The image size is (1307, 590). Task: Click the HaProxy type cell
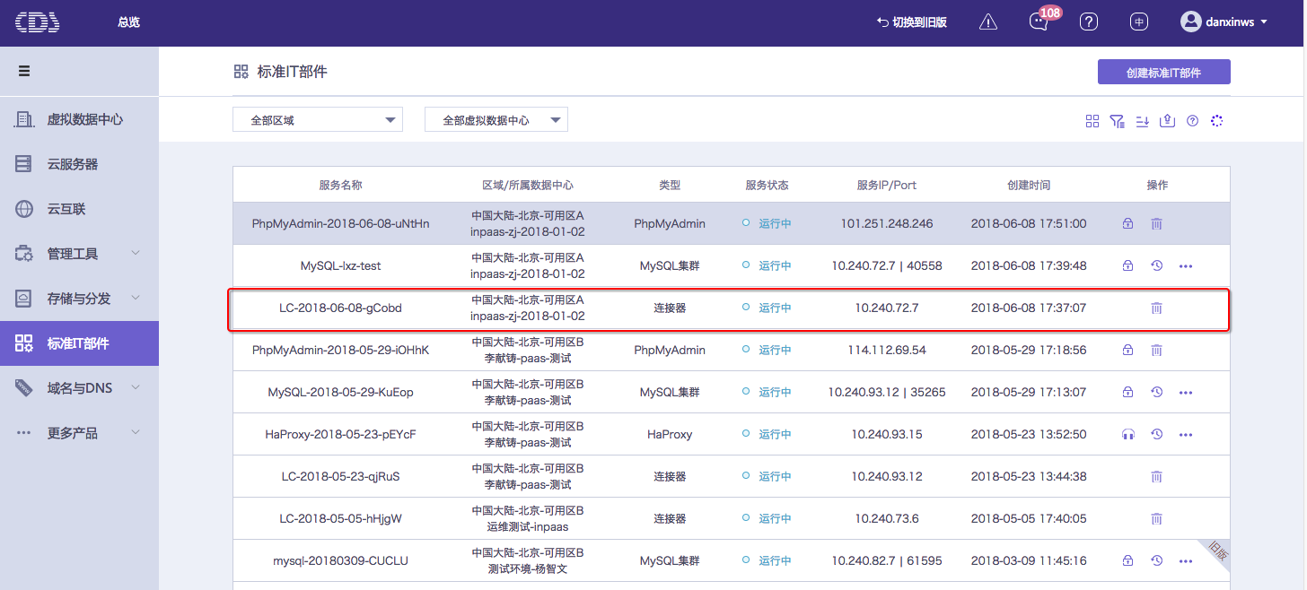point(670,434)
